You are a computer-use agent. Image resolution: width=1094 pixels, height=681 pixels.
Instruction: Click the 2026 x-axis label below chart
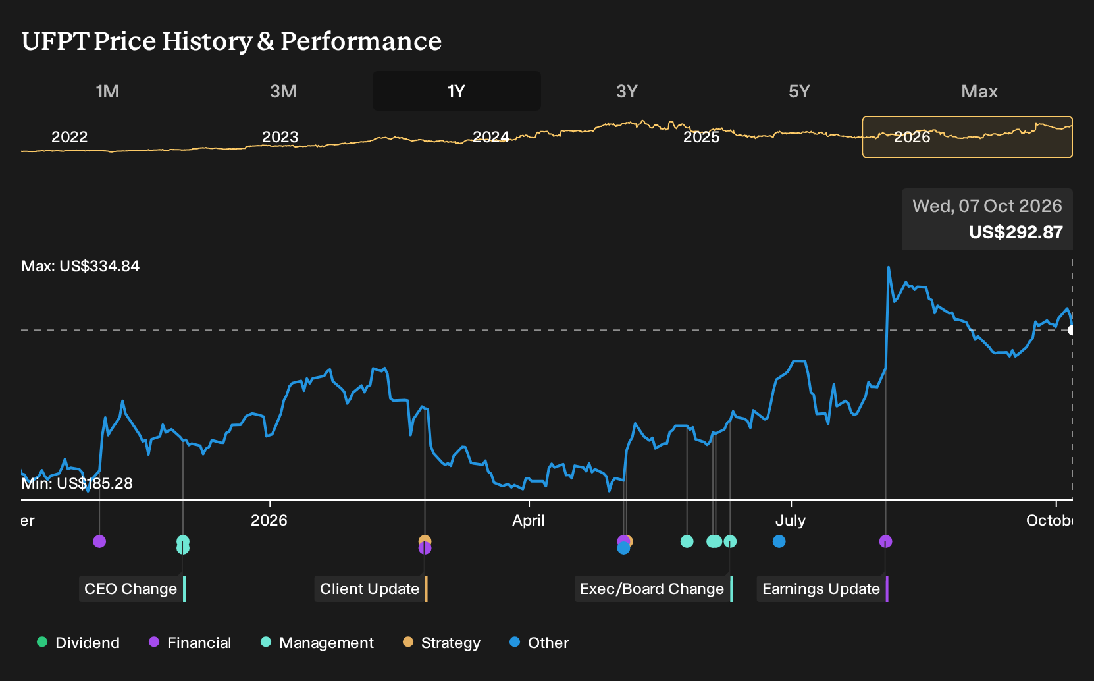point(269,520)
